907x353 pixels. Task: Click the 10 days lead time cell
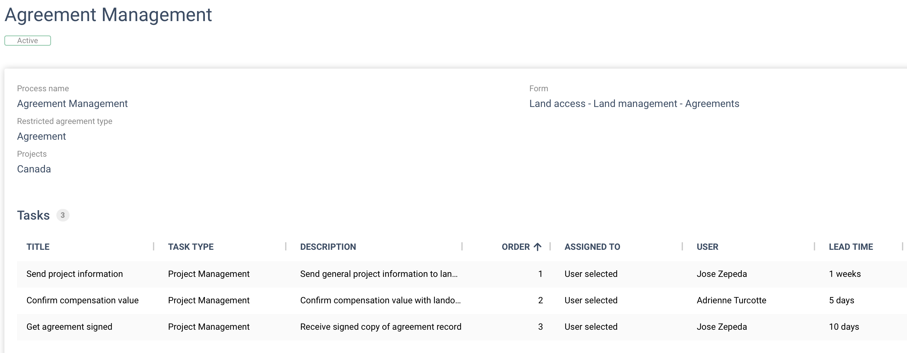(844, 327)
